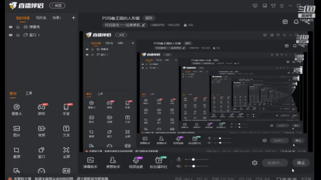Viewport: 321px width, 180px height.
Task: Switch to the 可改名 scene tab
Action: pos(41,18)
